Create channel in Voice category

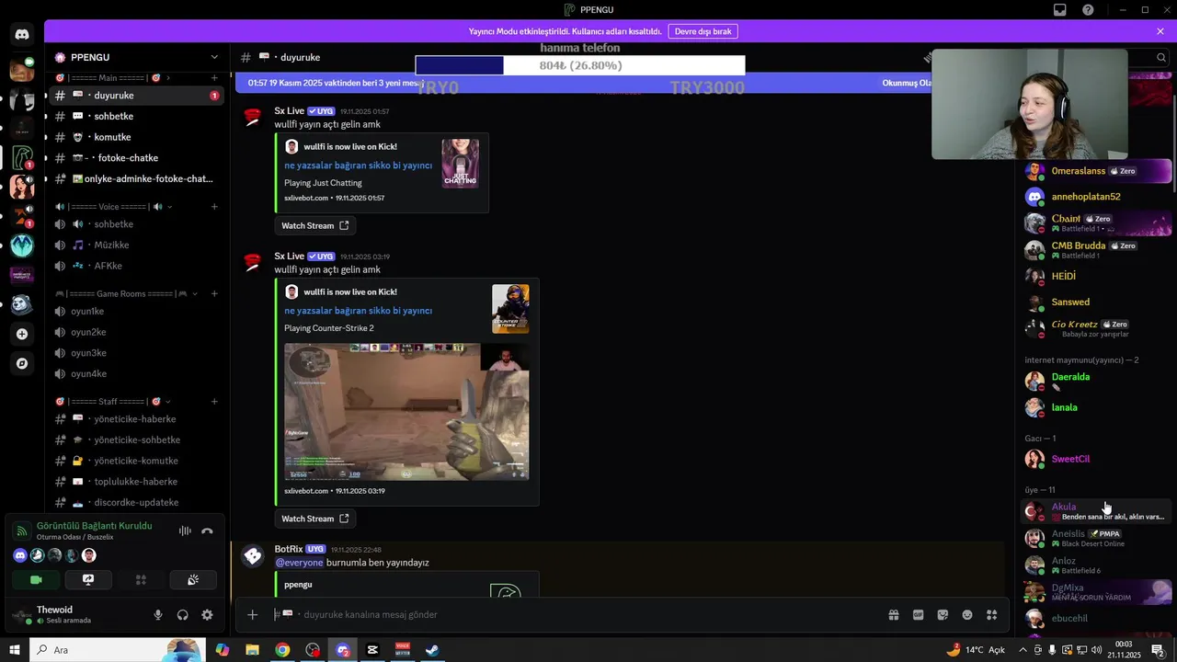(214, 207)
